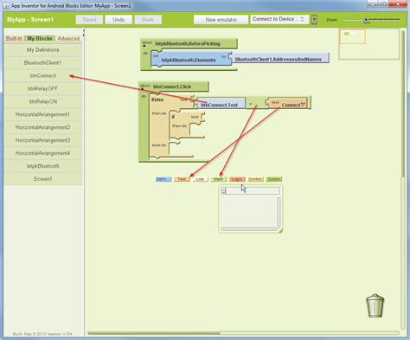This screenshot has height=340, width=410.
Task: Click the popup list vertical scrollbar
Action: coord(279,212)
